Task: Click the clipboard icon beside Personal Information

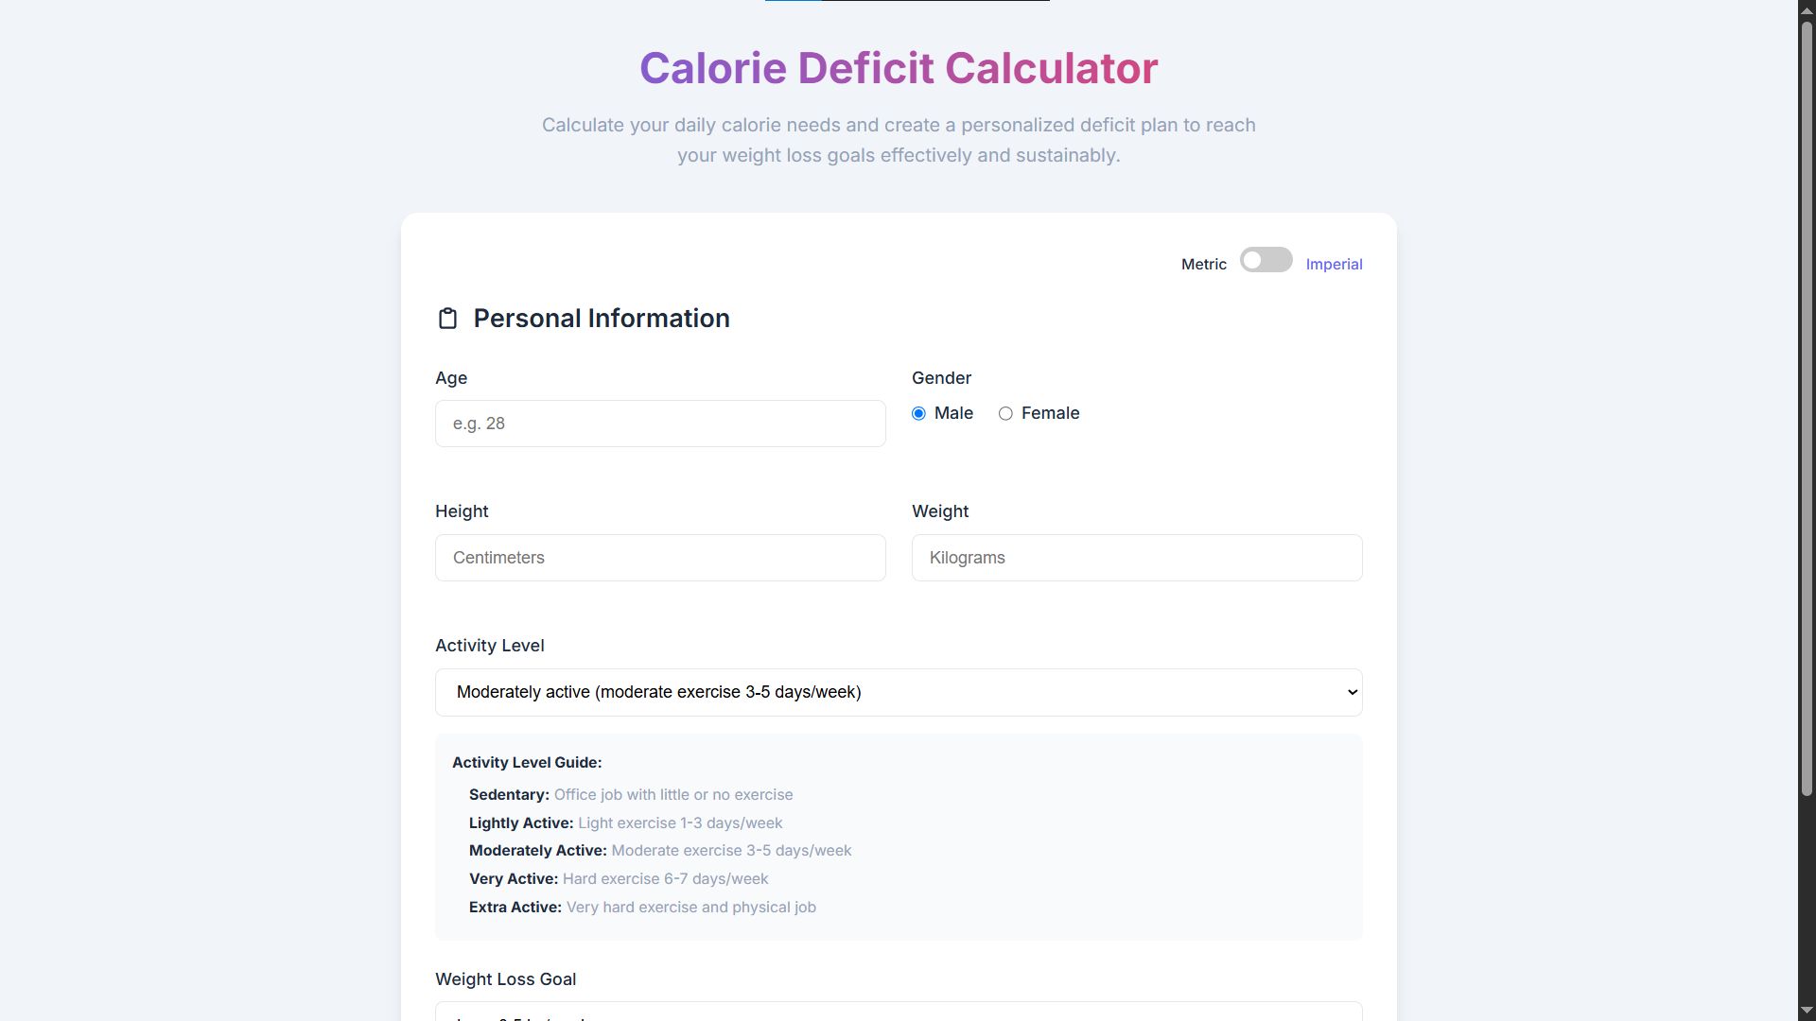Action: [x=447, y=319]
